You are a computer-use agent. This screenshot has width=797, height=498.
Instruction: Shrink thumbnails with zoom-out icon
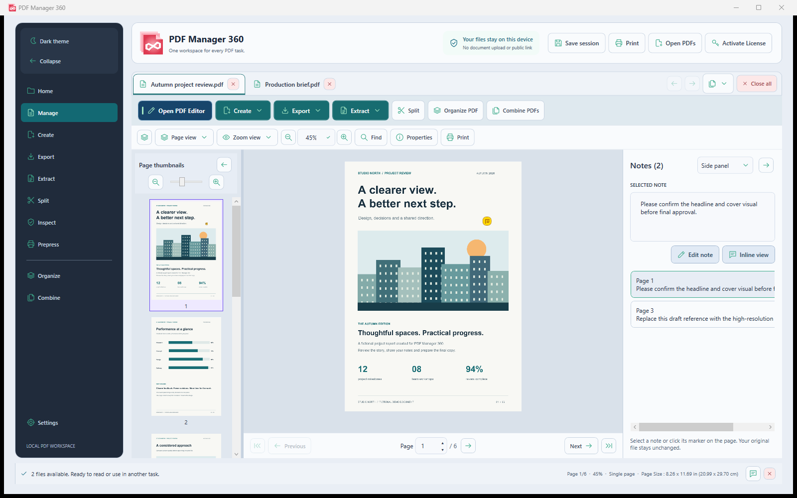pos(156,182)
